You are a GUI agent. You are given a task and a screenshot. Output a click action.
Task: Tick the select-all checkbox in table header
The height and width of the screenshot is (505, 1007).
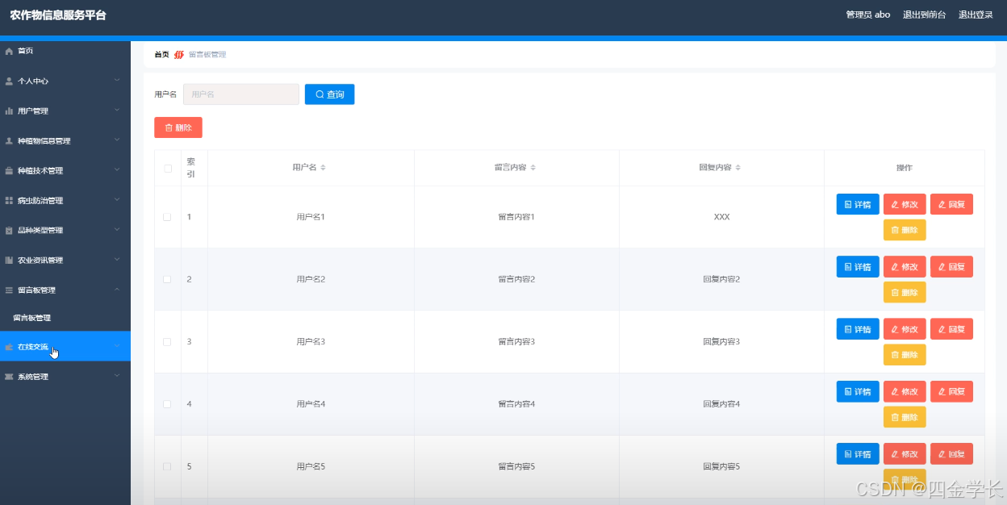(168, 169)
